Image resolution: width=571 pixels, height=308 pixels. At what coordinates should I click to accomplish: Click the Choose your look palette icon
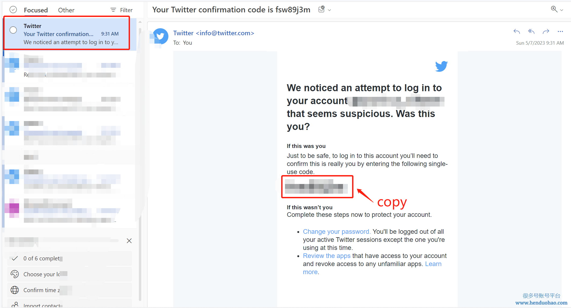click(15, 274)
